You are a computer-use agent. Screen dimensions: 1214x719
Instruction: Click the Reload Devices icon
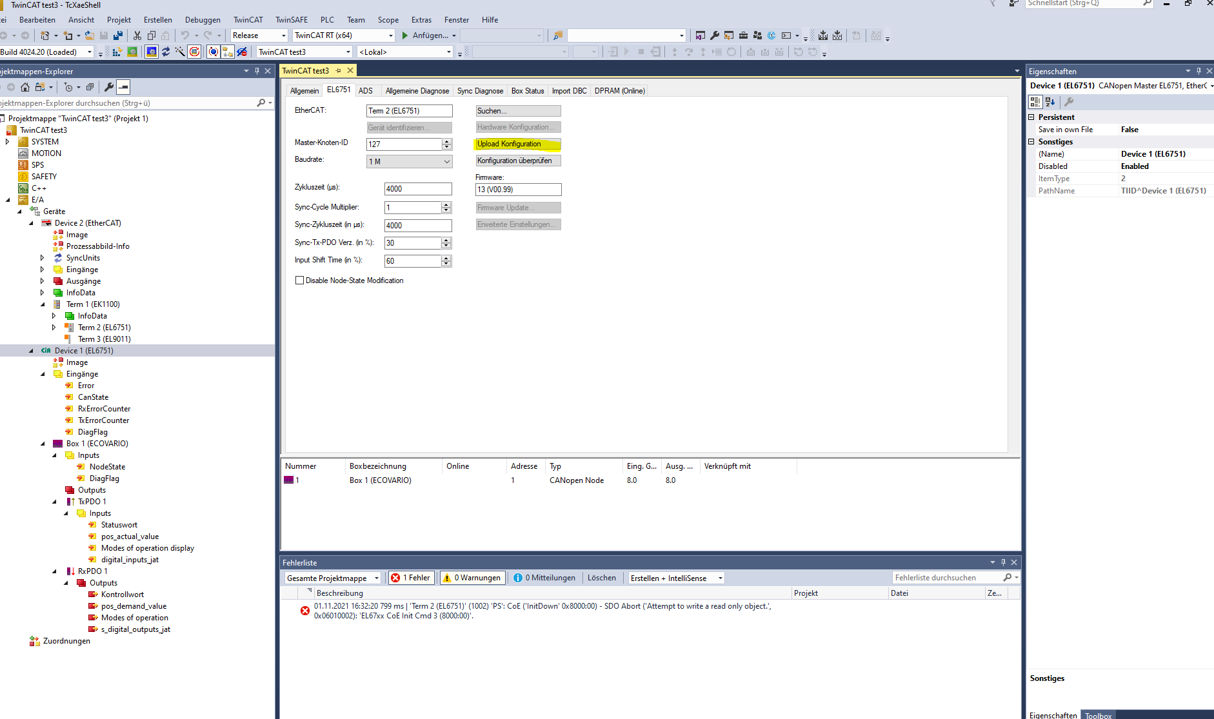(x=166, y=52)
